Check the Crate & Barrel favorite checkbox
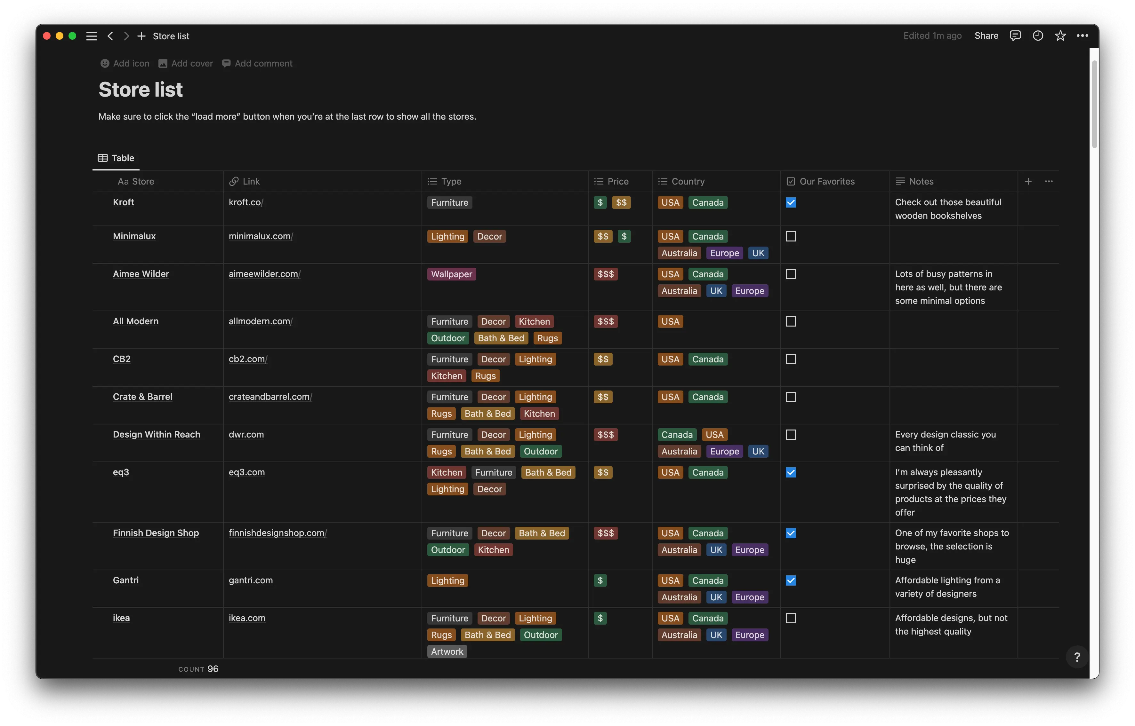 (x=791, y=397)
